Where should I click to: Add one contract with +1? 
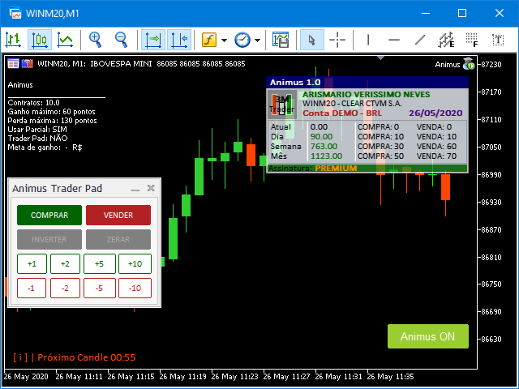32,263
